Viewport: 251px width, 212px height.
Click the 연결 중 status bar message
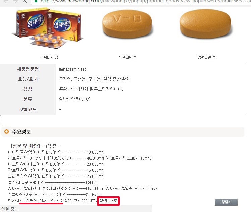tap(9, 209)
